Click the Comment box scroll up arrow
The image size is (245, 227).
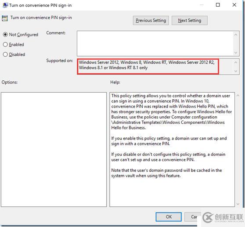click(236, 34)
